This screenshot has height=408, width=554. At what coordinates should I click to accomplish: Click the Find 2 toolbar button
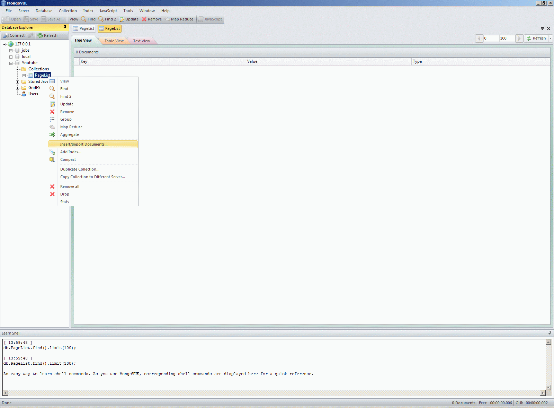point(107,19)
